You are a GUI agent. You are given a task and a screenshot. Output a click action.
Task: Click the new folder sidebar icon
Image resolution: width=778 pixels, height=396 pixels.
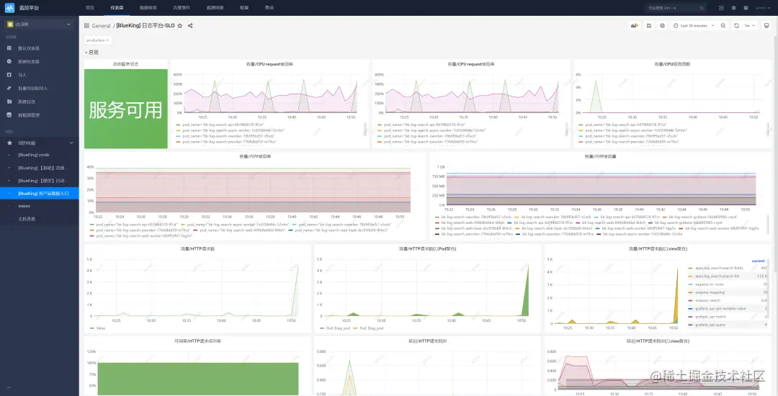9,102
